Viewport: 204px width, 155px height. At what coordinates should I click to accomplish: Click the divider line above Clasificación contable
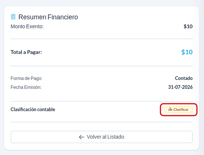(x=102, y=101)
